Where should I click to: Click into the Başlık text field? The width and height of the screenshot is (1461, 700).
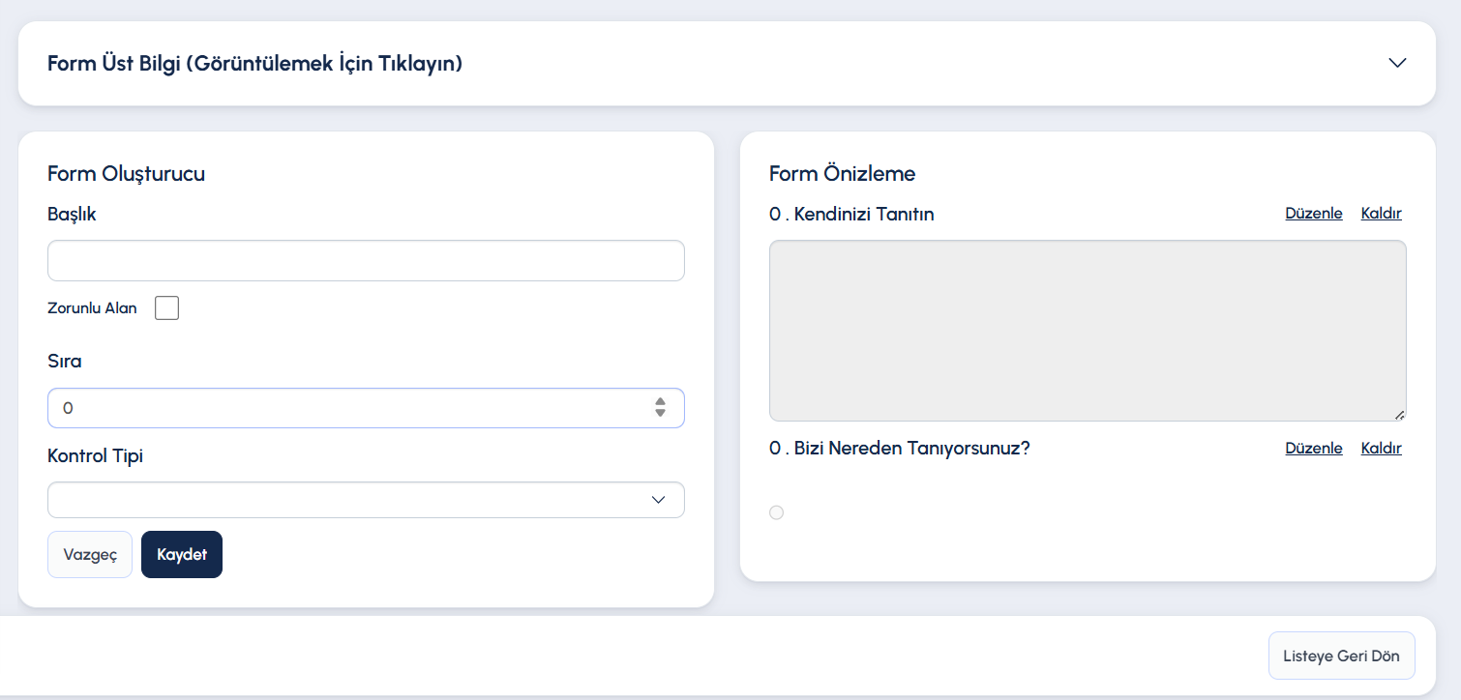pos(366,261)
